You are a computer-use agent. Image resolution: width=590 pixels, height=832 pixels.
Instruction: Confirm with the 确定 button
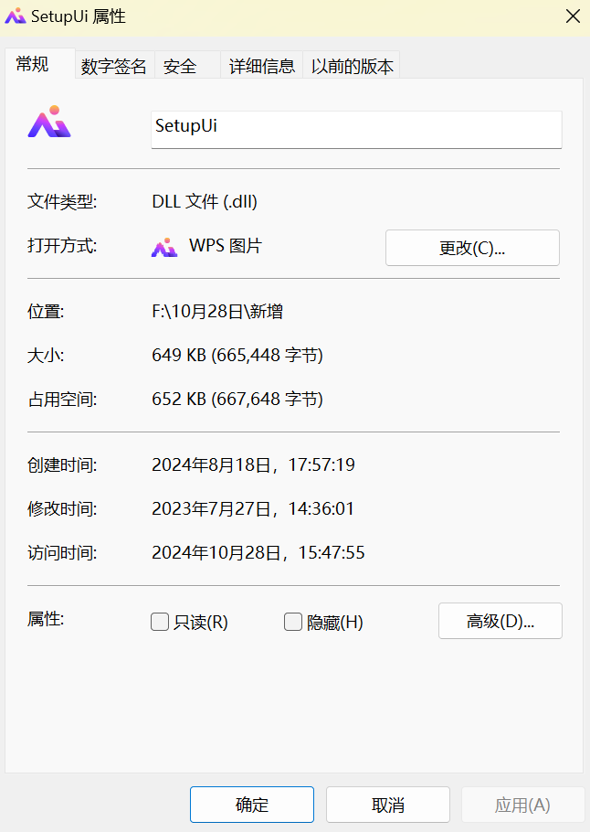point(252,805)
